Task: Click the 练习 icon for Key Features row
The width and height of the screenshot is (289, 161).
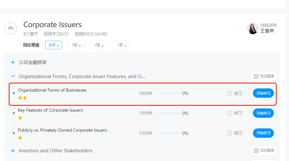Action: [x=230, y=113]
